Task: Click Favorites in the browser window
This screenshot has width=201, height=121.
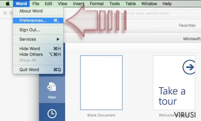Action: 187,25
